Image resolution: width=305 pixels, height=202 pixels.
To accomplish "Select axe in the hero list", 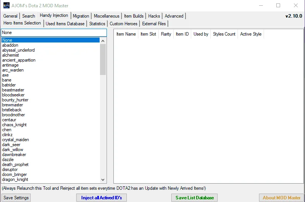I will tap(51, 75).
